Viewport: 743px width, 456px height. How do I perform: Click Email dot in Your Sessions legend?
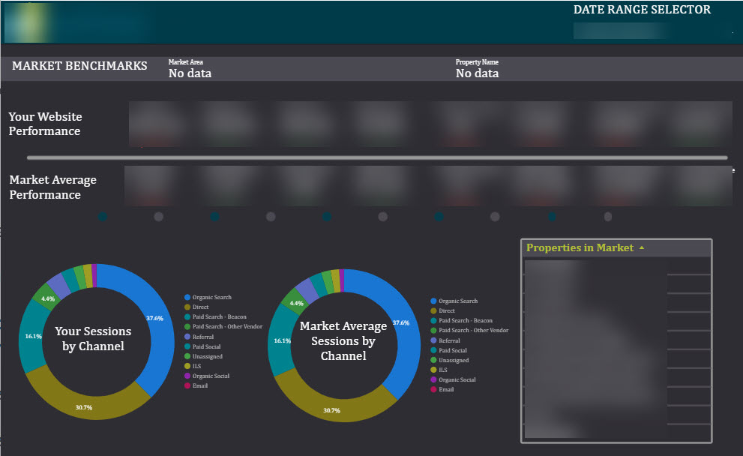click(187, 385)
